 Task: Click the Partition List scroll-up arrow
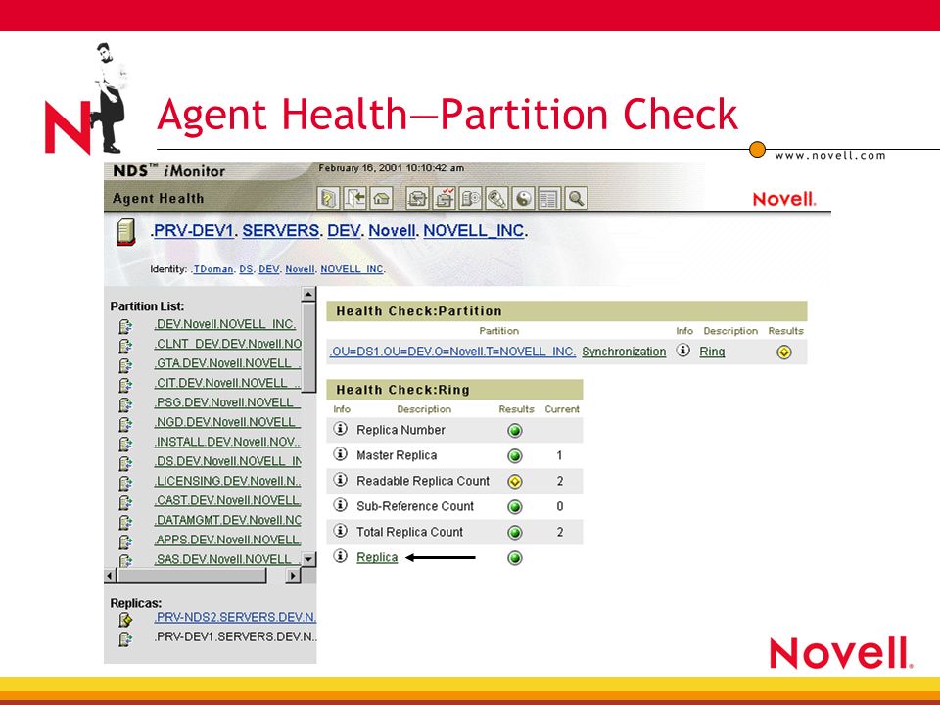click(308, 294)
